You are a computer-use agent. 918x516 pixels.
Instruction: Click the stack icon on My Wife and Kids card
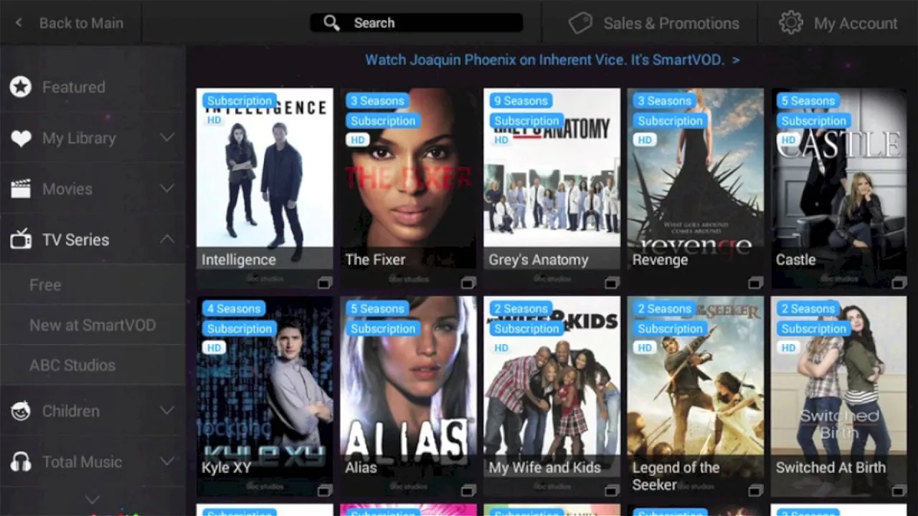pos(612,491)
